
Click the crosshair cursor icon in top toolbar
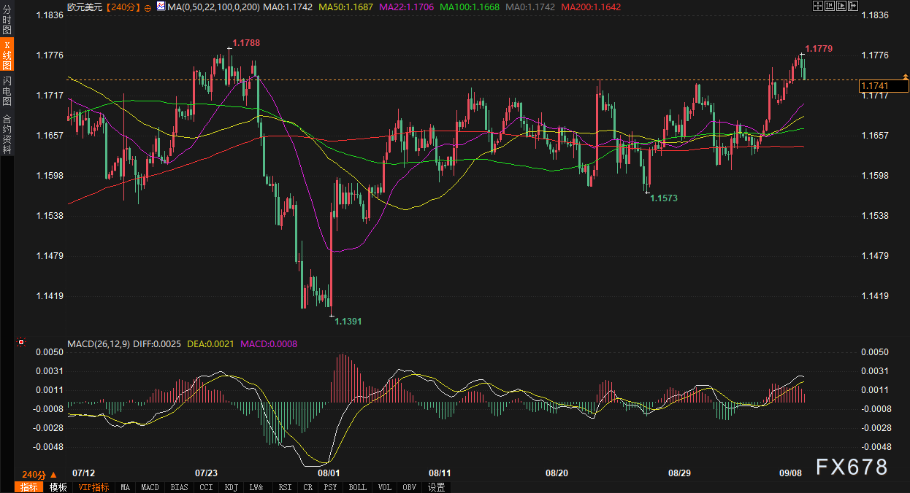pyautogui.click(x=817, y=7)
